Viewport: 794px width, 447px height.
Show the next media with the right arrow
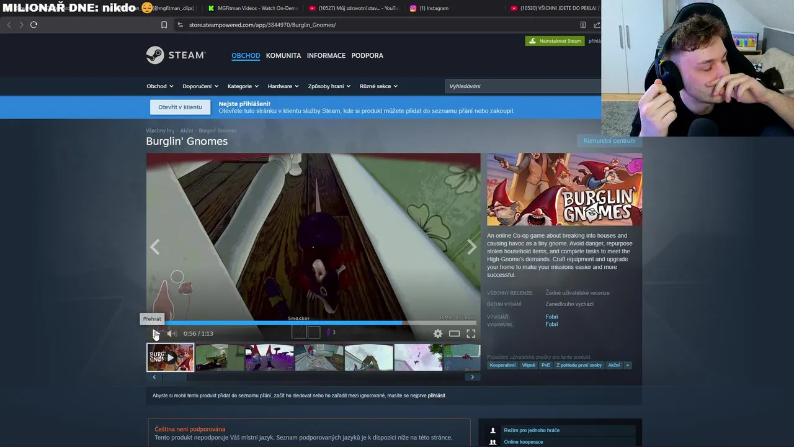pos(471,247)
